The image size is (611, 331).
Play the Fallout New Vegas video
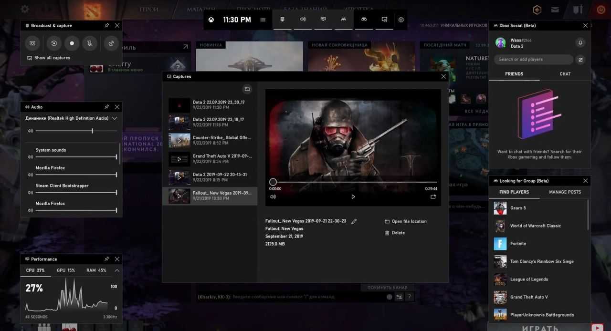click(353, 197)
